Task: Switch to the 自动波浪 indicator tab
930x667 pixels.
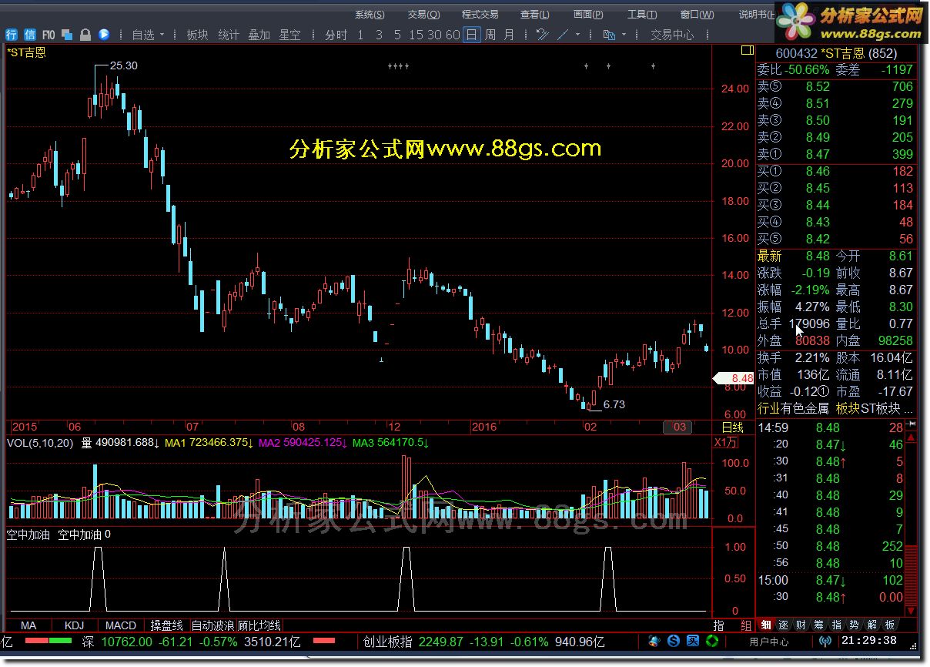Action: [212, 625]
